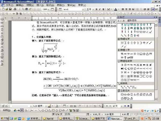Open the 视图(V) menu
Image resolution: width=161 pixels, height=121 pixels.
pos(30,5)
